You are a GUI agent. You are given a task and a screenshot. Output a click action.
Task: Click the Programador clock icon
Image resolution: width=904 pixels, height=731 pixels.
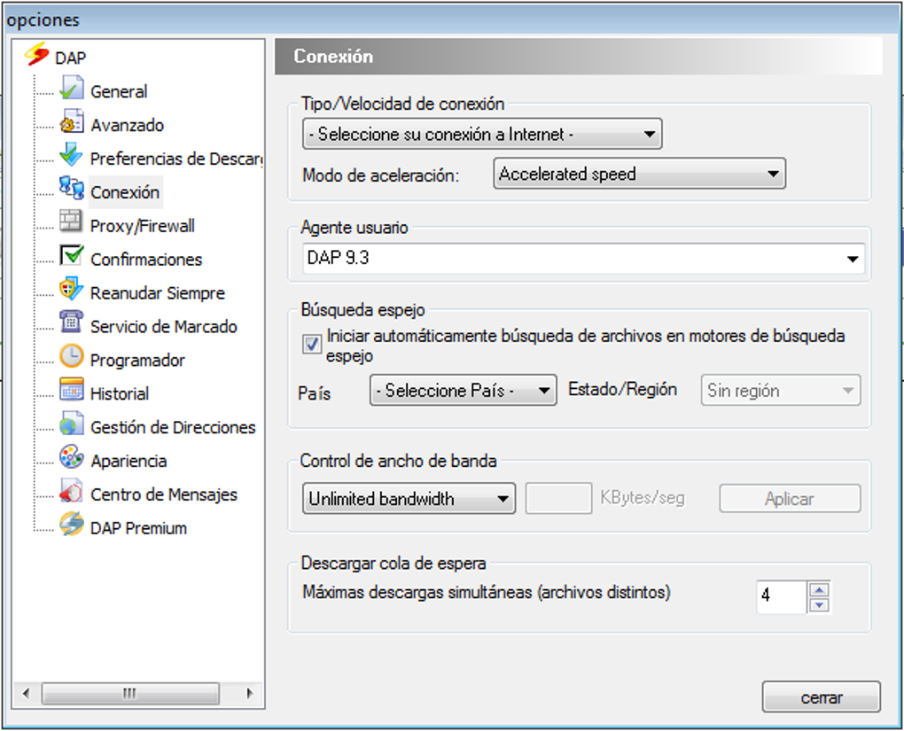coord(72,357)
